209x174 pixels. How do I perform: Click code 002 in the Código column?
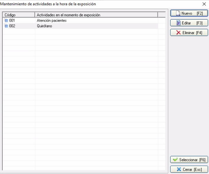click(12, 26)
